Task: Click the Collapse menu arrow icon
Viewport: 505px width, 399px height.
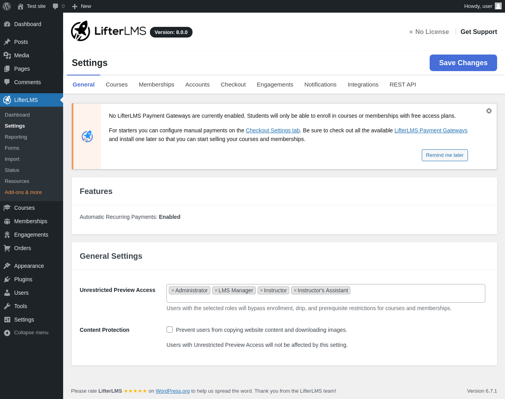Action: click(7, 333)
